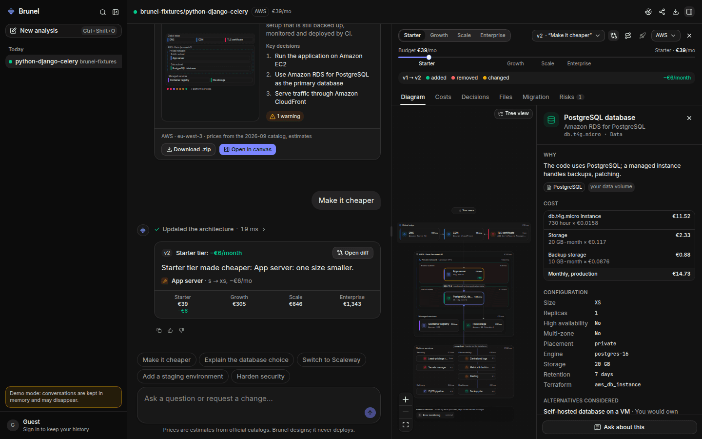Screen dimensions: 702x439
Task: Close the PostgreSQL database details panel
Action: point(689,118)
